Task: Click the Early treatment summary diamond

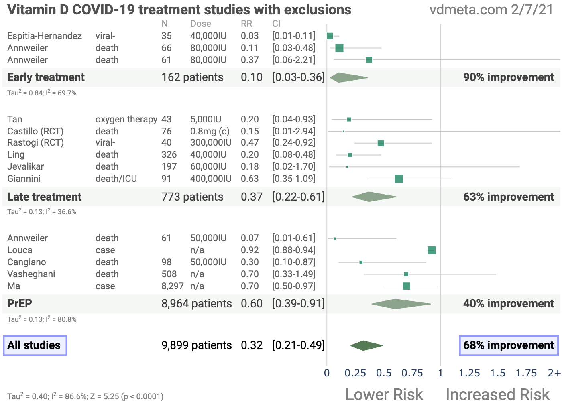Action: click(x=348, y=77)
